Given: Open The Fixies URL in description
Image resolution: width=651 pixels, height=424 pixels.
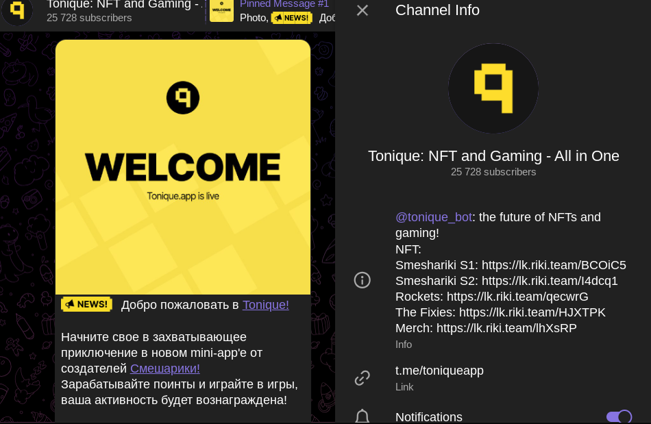Looking at the screenshot, I should (532, 312).
